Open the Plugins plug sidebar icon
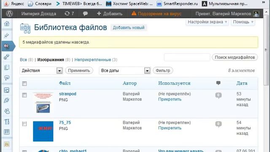This screenshot has height=152, width=270. click(7, 100)
